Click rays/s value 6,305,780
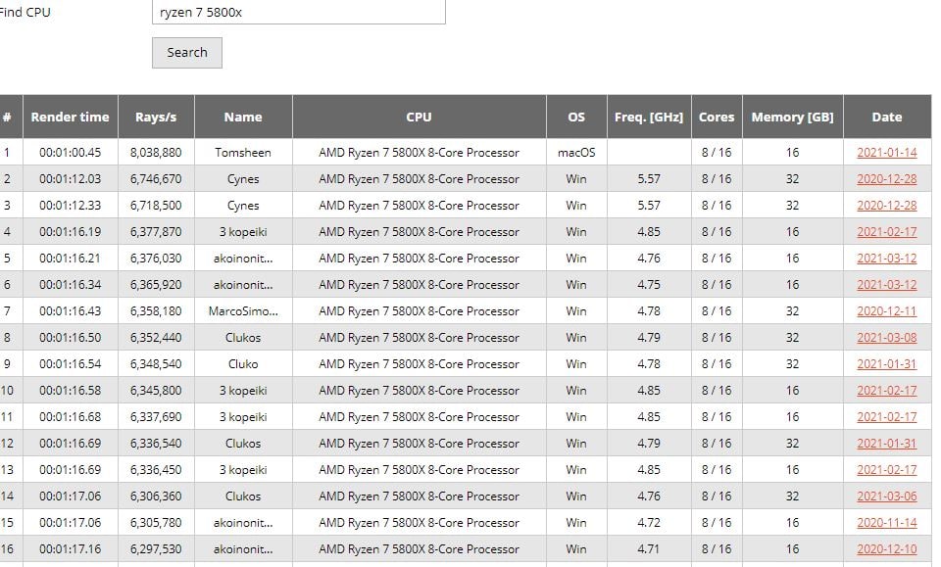This screenshot has width=941, height=567. [x=156, y=522]
